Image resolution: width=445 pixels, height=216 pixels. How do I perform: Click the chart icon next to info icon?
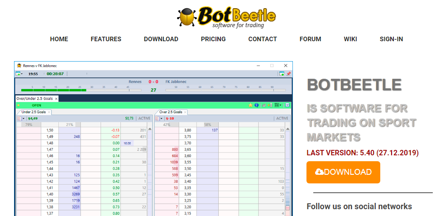coord(263,105)
